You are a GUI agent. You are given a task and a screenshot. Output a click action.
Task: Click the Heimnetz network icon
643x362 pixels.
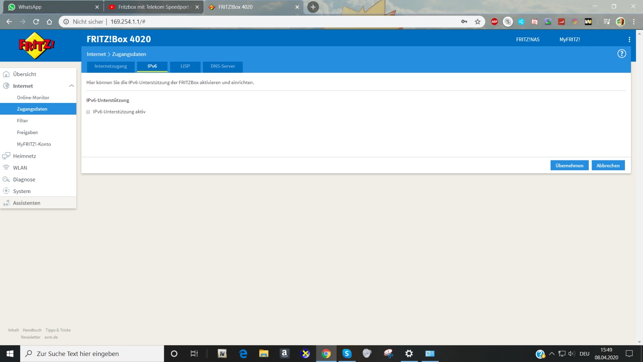6,156
